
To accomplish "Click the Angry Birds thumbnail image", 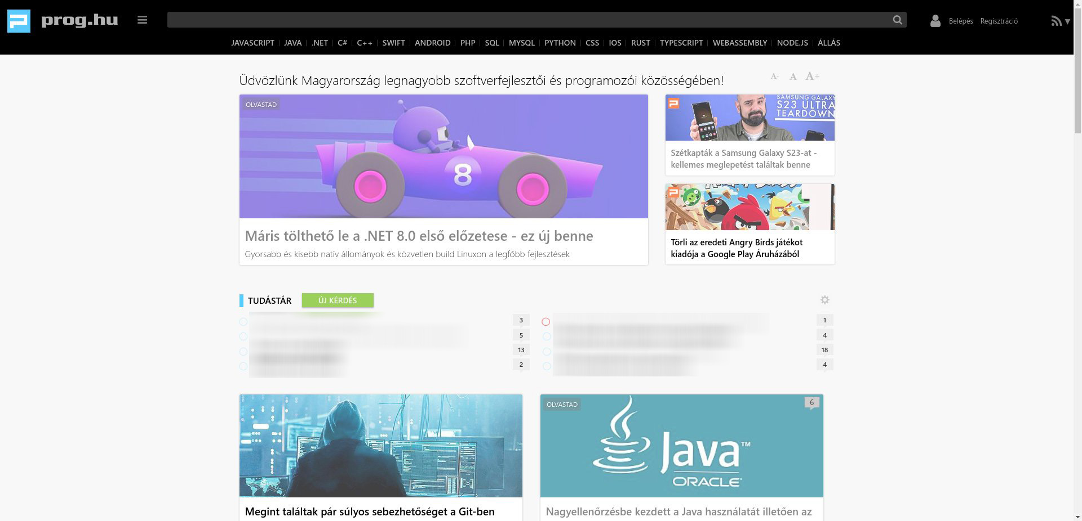I will pyautogui.click(x=750, y=207).
